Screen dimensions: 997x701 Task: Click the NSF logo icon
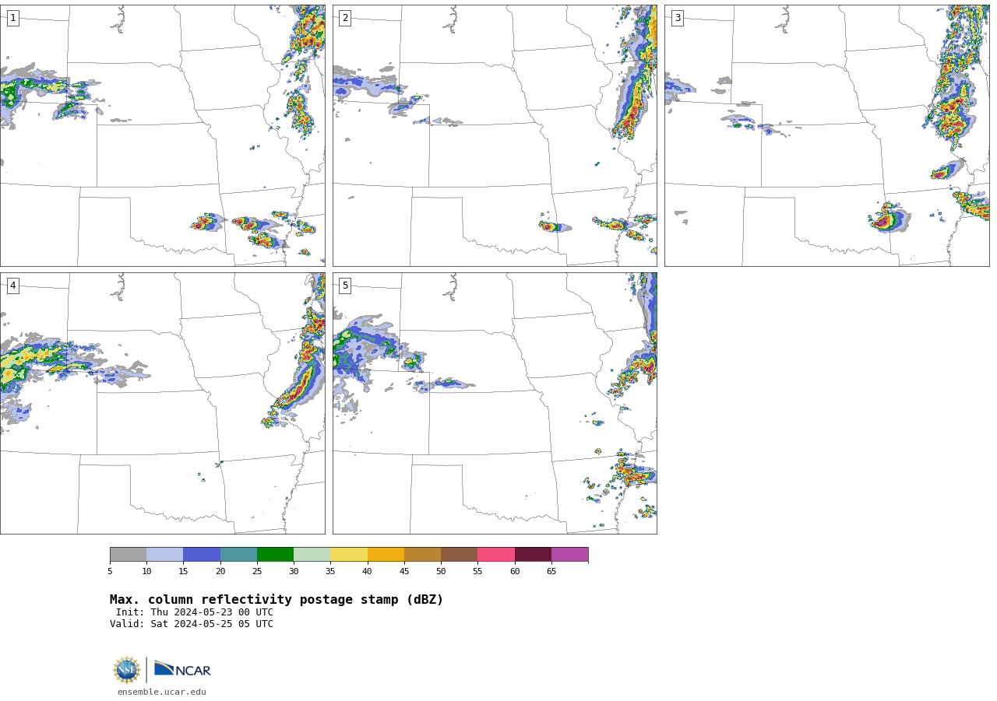127,670
